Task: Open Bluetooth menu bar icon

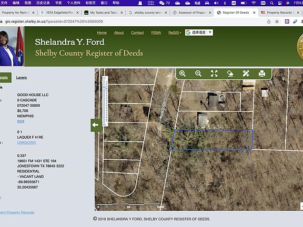Action: coord(225,3)
